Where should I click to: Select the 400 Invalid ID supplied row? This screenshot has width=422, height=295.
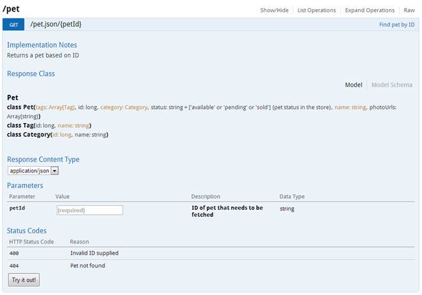(94, 253)
